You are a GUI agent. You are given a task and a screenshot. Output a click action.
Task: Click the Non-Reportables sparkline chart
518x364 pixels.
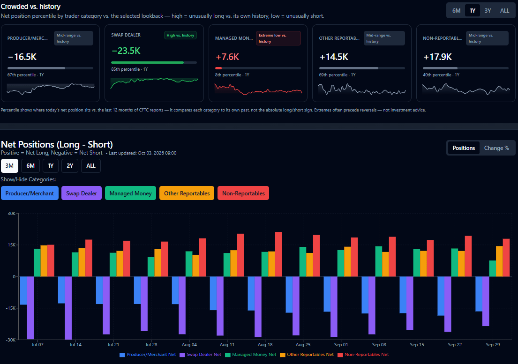pyautogui.click(x=466, y=89)
